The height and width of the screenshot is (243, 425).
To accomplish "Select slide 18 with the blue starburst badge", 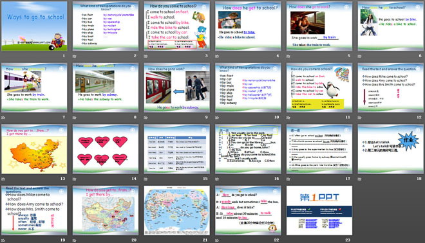I will pyautogui.click(x=391, y=149).
